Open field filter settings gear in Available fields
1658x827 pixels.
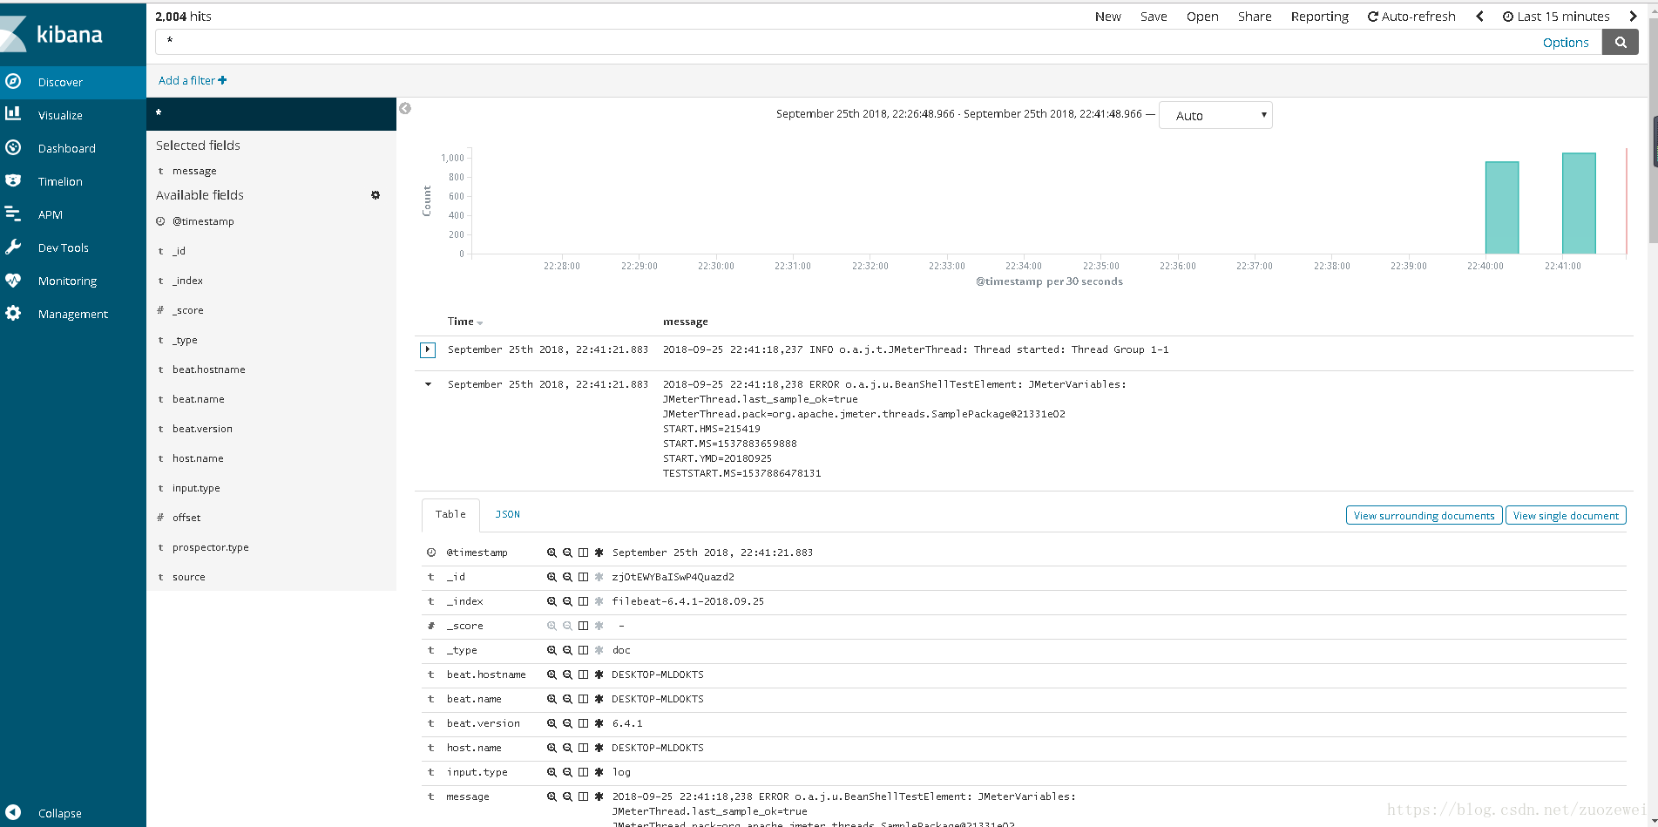coord(376,195)
